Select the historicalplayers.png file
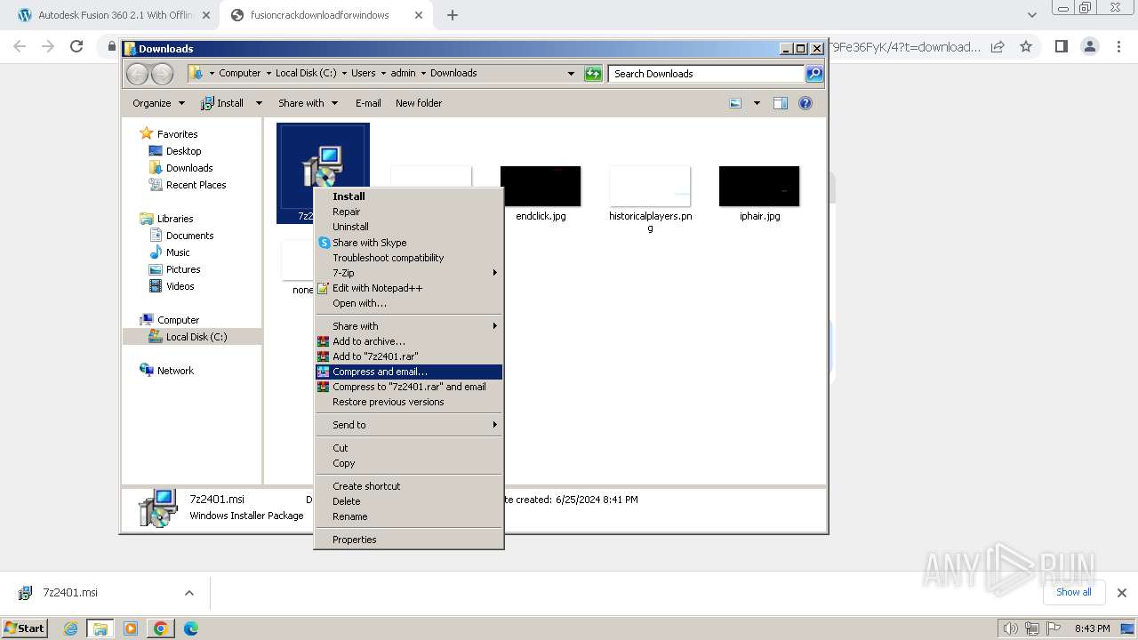Viewport: 1138px width, 640px height. (x=650, y=199)
